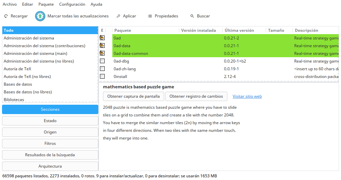
Task: Click the mathematics based puzzle game heading
Action: [138, 87]
